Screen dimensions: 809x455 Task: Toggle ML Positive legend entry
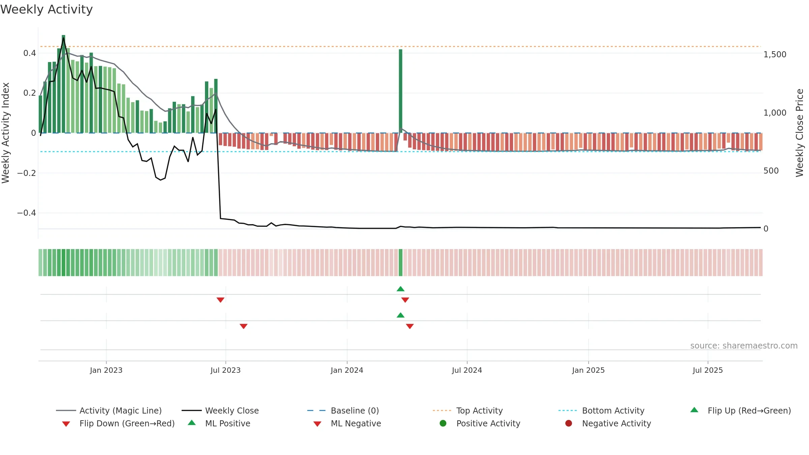click(x=219, y=423)
